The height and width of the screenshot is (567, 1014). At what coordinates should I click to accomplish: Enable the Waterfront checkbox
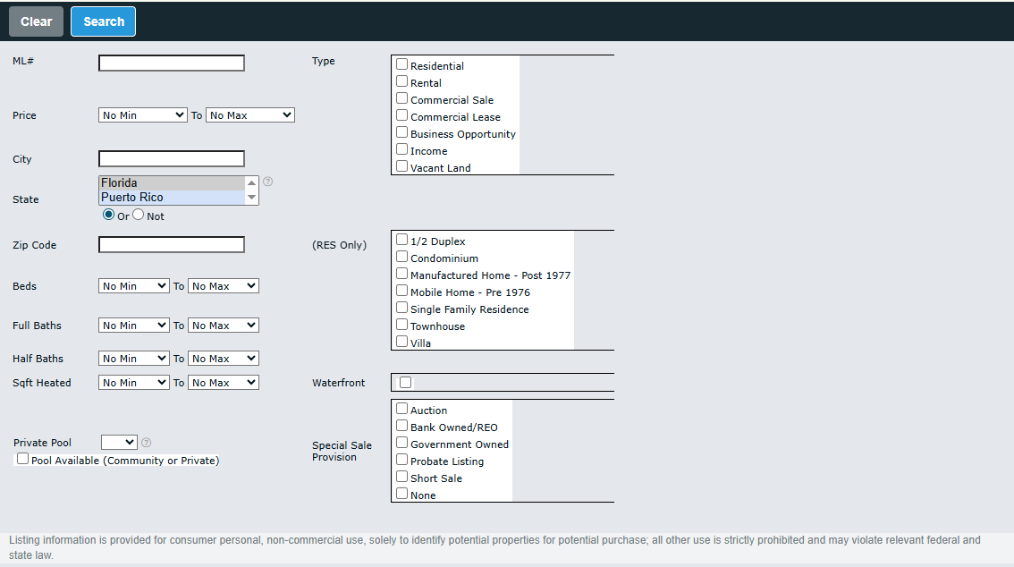coord(406,383)
